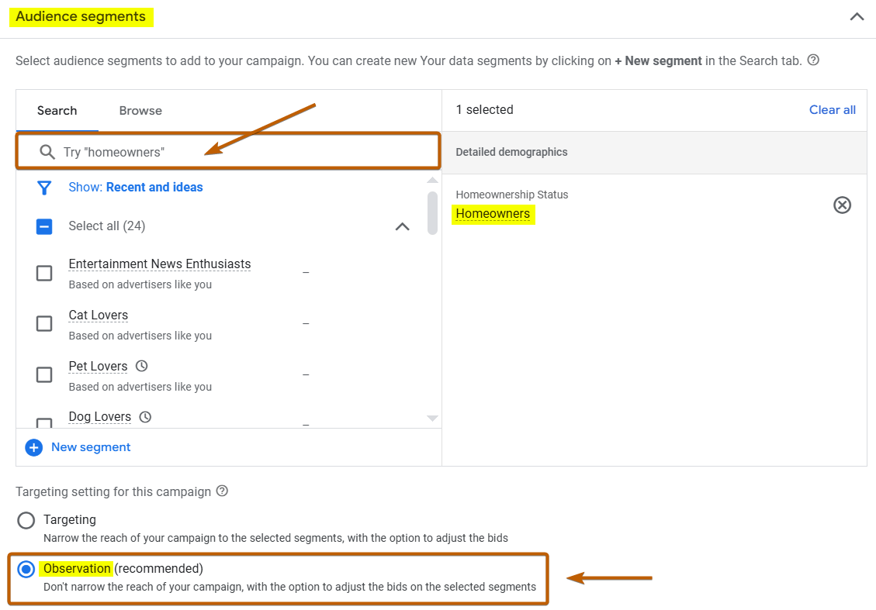
Task: Click the blue filter funnel icon
Action: [44, 188]
